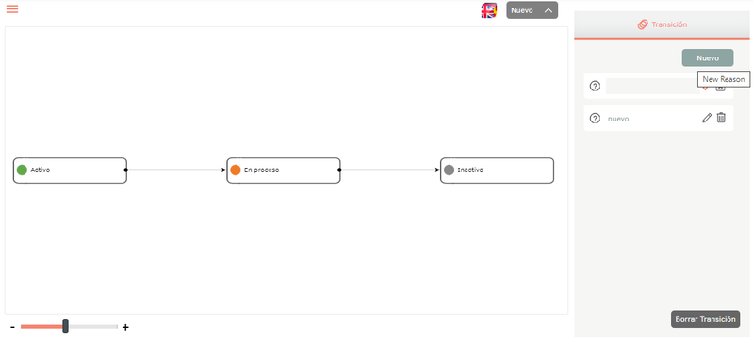This screenshot has height=340, width=753.
Task: Open the hamburger menu
Action: pos(12,9)
